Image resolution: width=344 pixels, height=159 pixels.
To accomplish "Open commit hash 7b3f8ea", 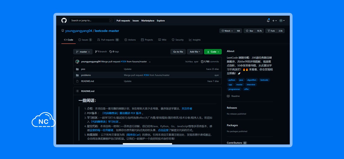I will click(189, 62).
